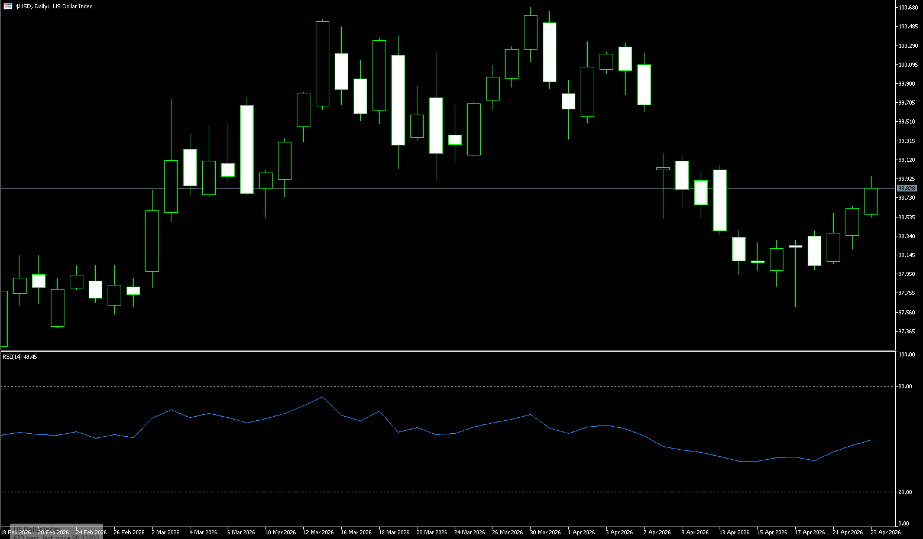Click the 100.680 price scale label
Screen dimensions: 923x539
[x=908, y=8]
